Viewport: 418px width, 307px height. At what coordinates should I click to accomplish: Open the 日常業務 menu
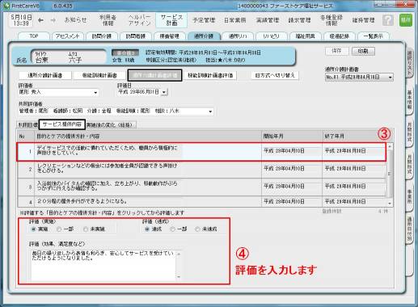(x=235, y=20)
